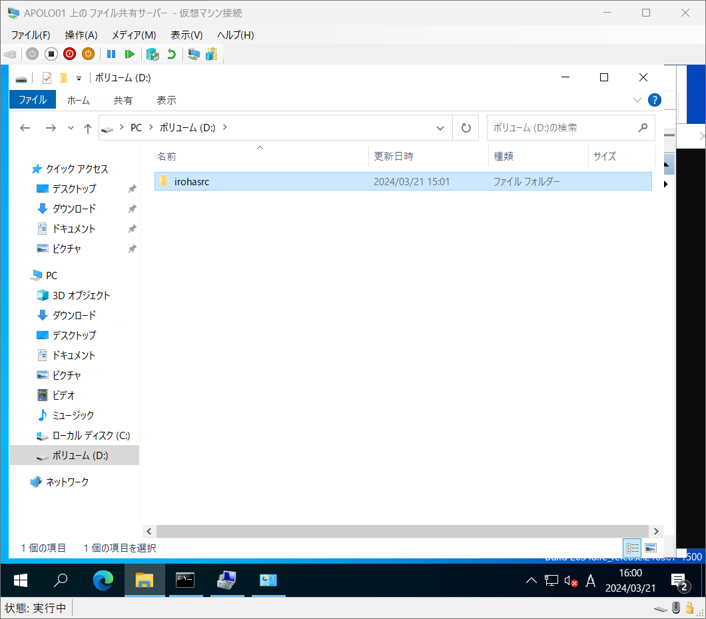706x619 pixels.
Task: Open the 表示(V) menu in VM connection
Action: point(186,35)
